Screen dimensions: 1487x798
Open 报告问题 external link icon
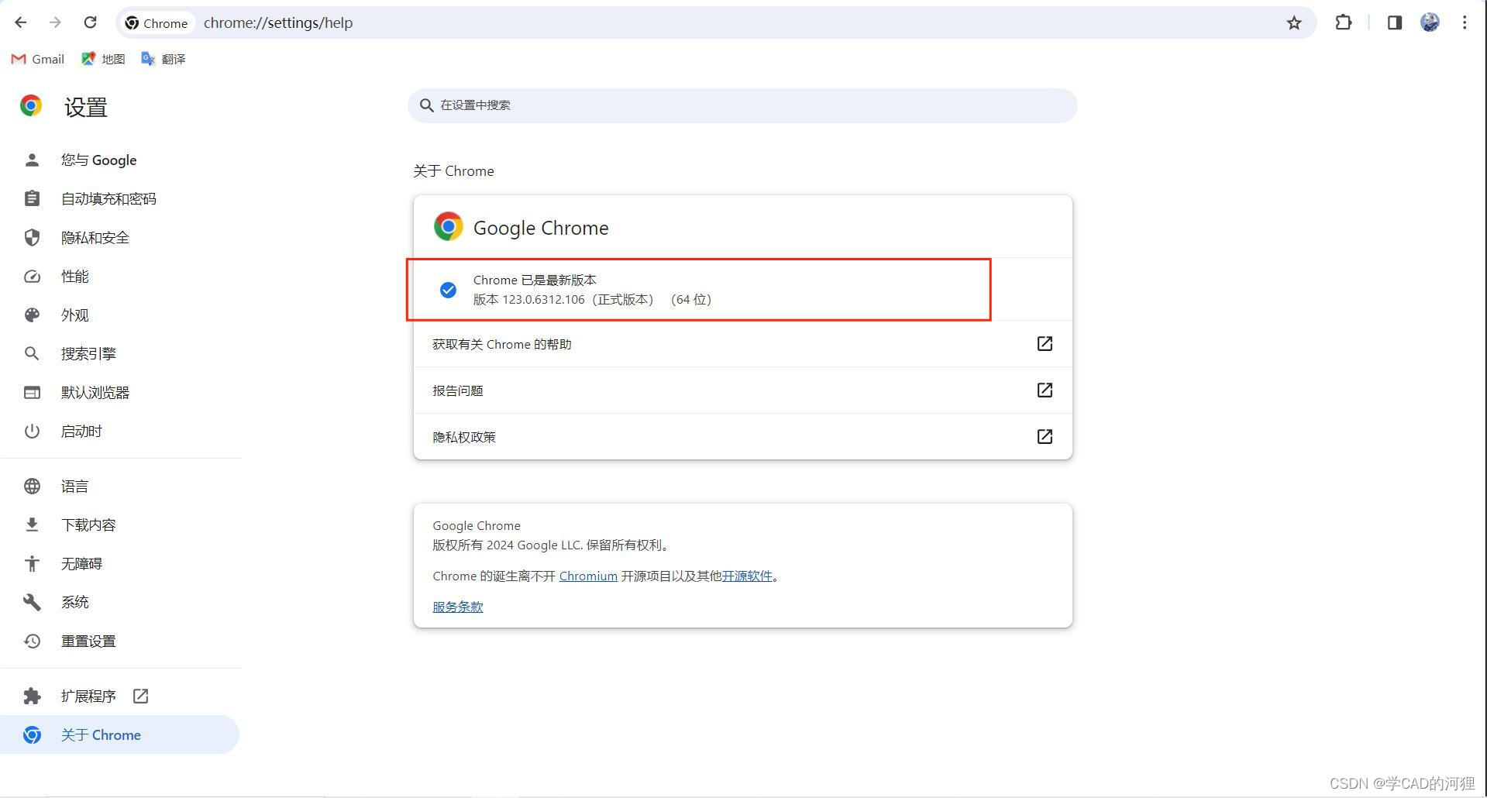[x=1044, y=390]
